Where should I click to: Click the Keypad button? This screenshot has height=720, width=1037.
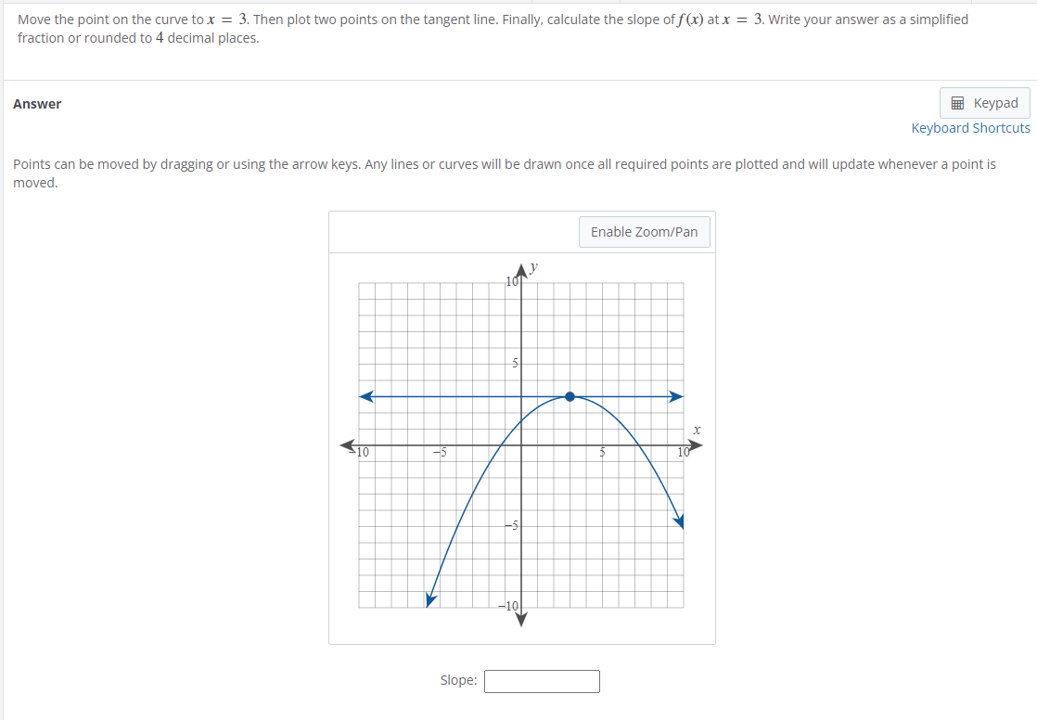(984, 102)
